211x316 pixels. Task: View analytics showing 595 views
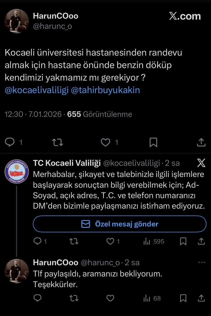click(154, 241)
